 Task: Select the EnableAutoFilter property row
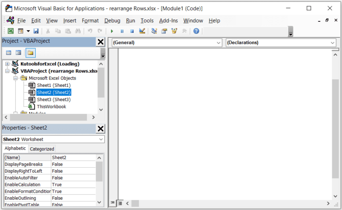click(x=50, y=178)
